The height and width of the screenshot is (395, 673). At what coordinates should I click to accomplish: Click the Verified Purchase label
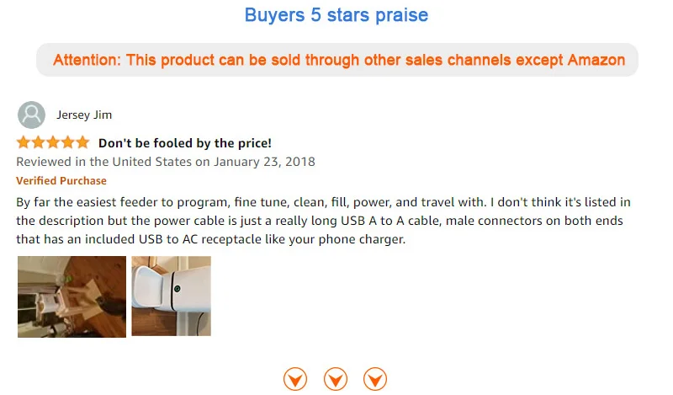click(61, 181)
